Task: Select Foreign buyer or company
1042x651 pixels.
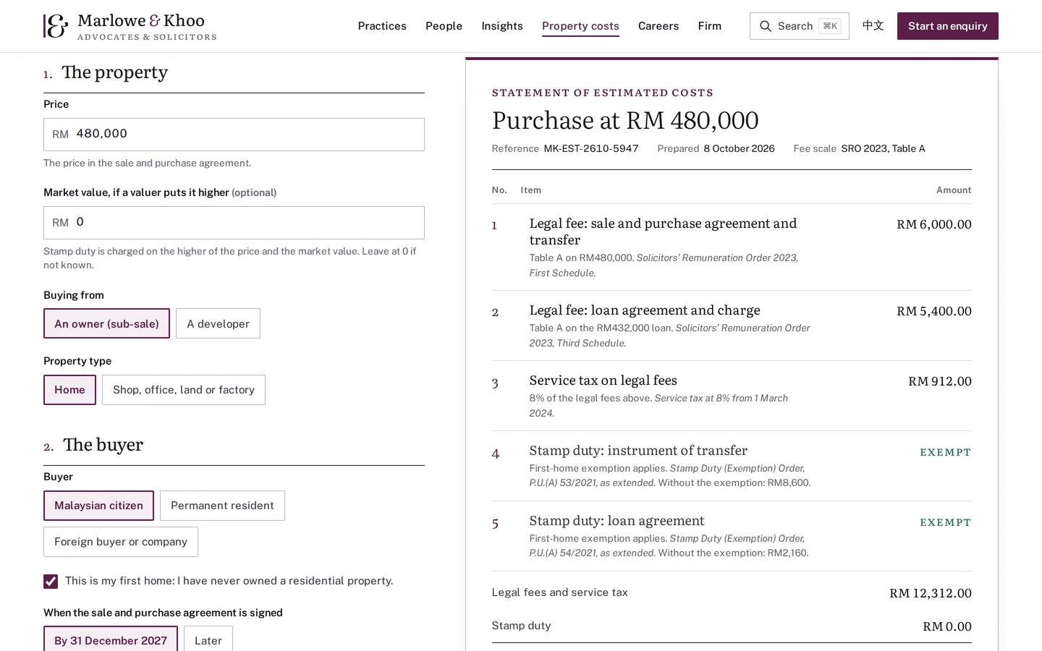Action: pos(121,542)
